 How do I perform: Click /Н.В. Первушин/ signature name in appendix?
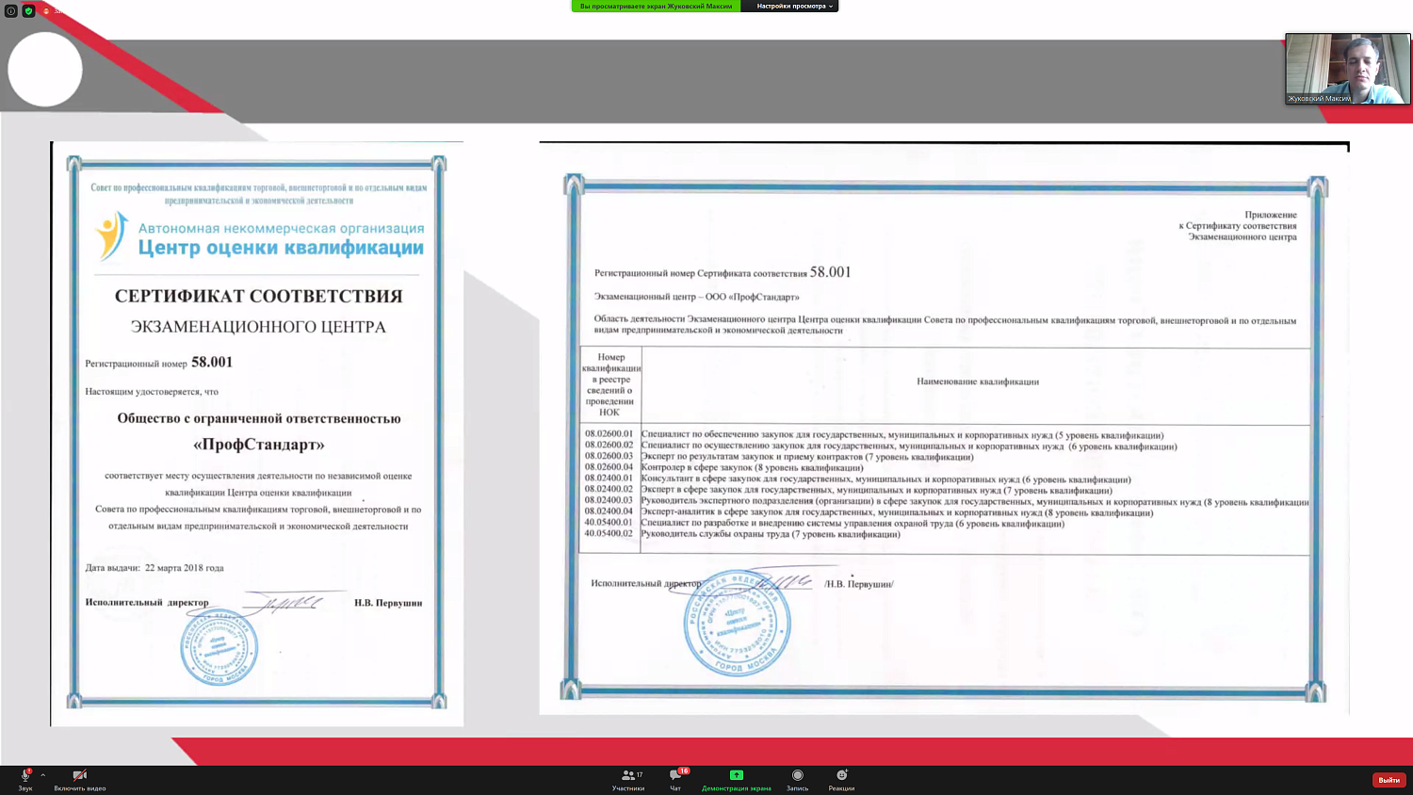[859, 584]
